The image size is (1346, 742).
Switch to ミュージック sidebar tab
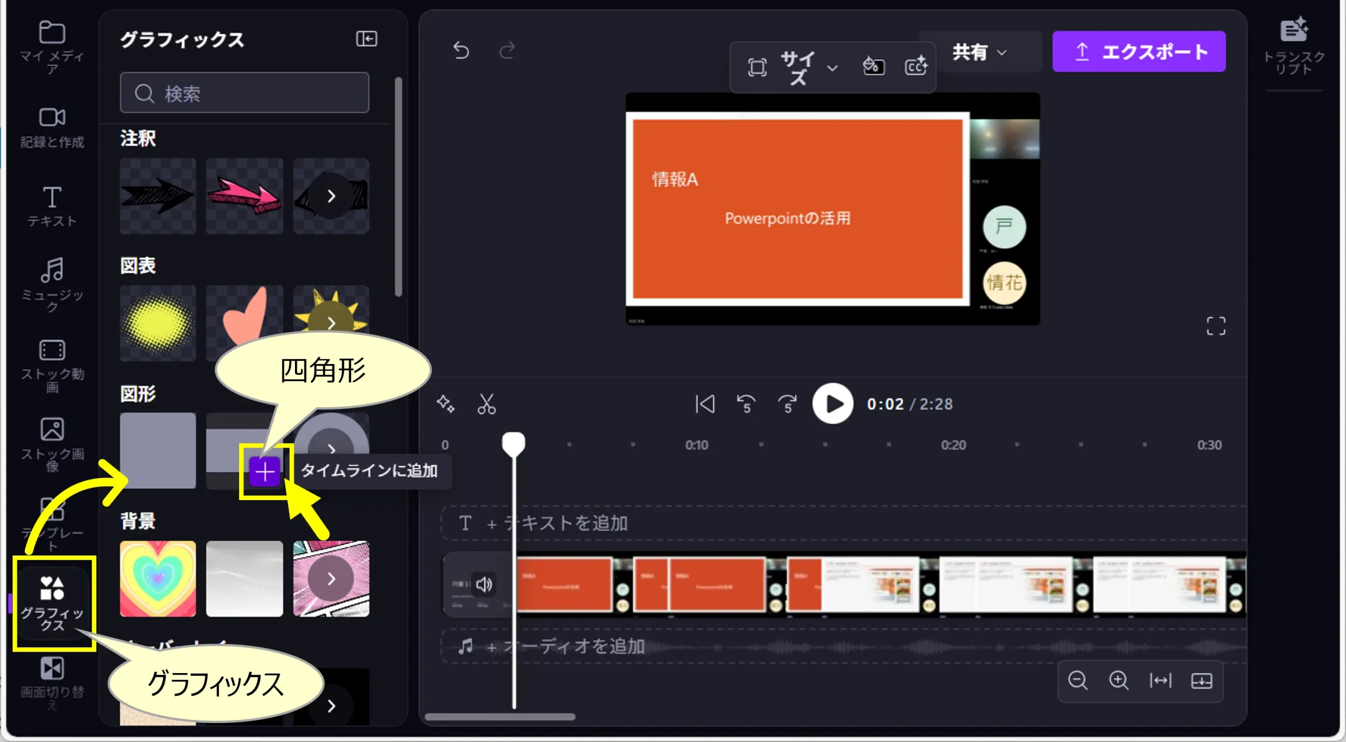tap(52, 284)
